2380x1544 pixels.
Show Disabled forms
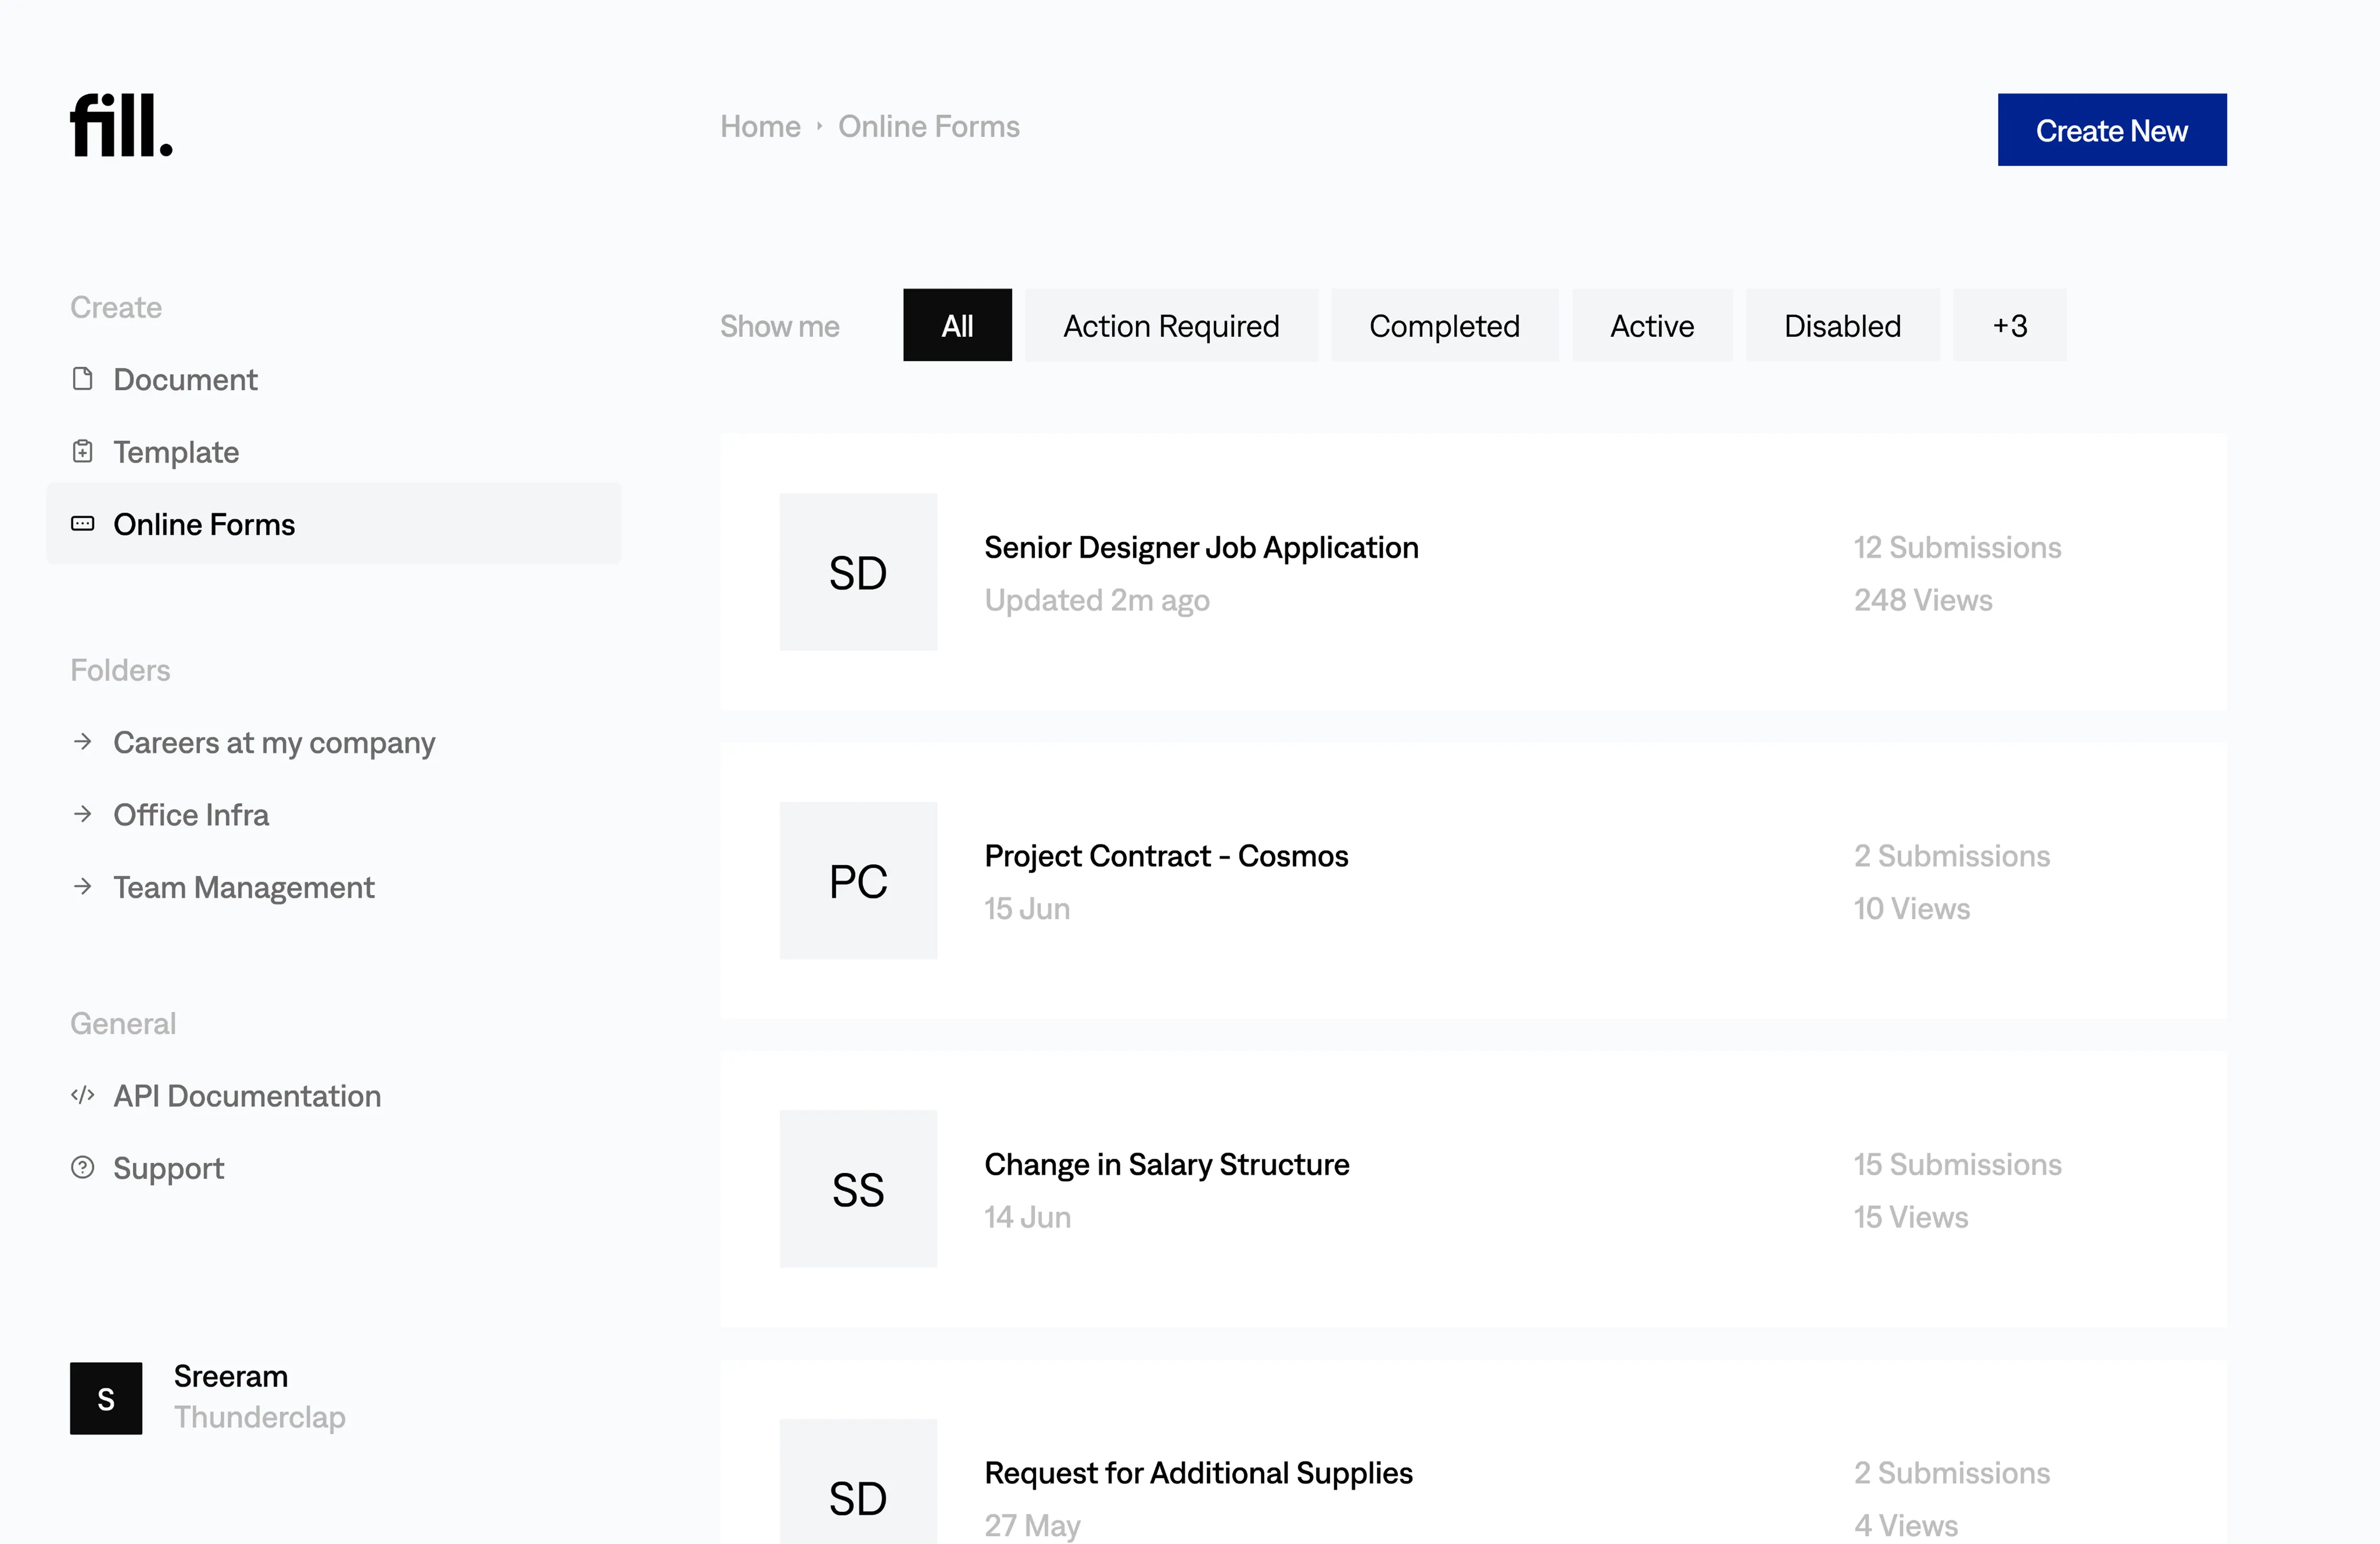pos(1842,326)
